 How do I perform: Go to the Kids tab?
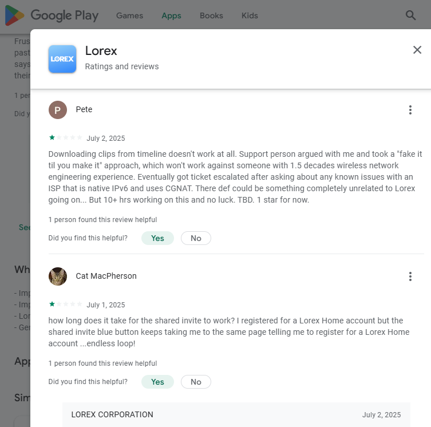coord(250,15)
